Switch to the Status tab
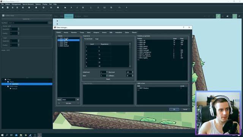Screen dimensions: 243x137 pos(127,32)
